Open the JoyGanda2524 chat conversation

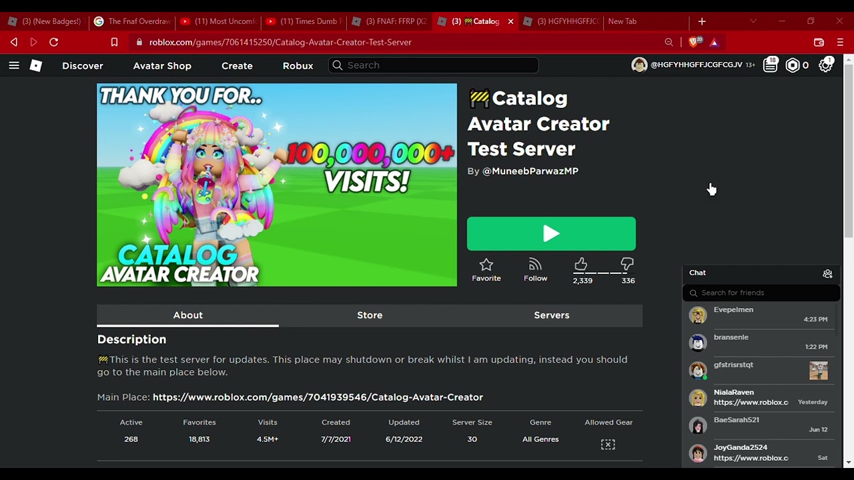(761, 453)
